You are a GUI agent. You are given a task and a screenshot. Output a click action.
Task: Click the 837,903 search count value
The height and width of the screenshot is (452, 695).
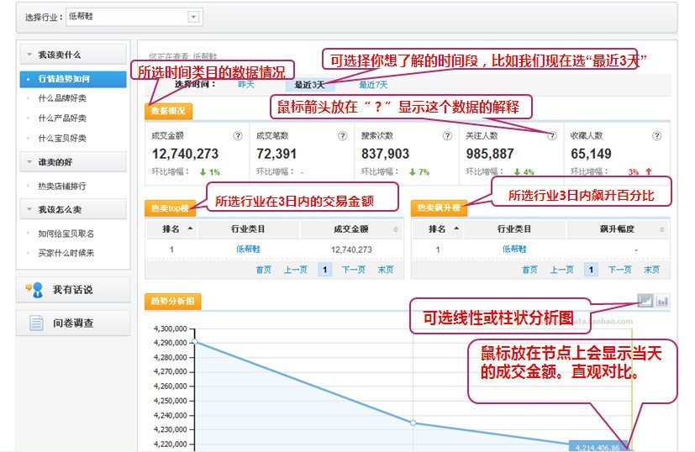[385, 154]
